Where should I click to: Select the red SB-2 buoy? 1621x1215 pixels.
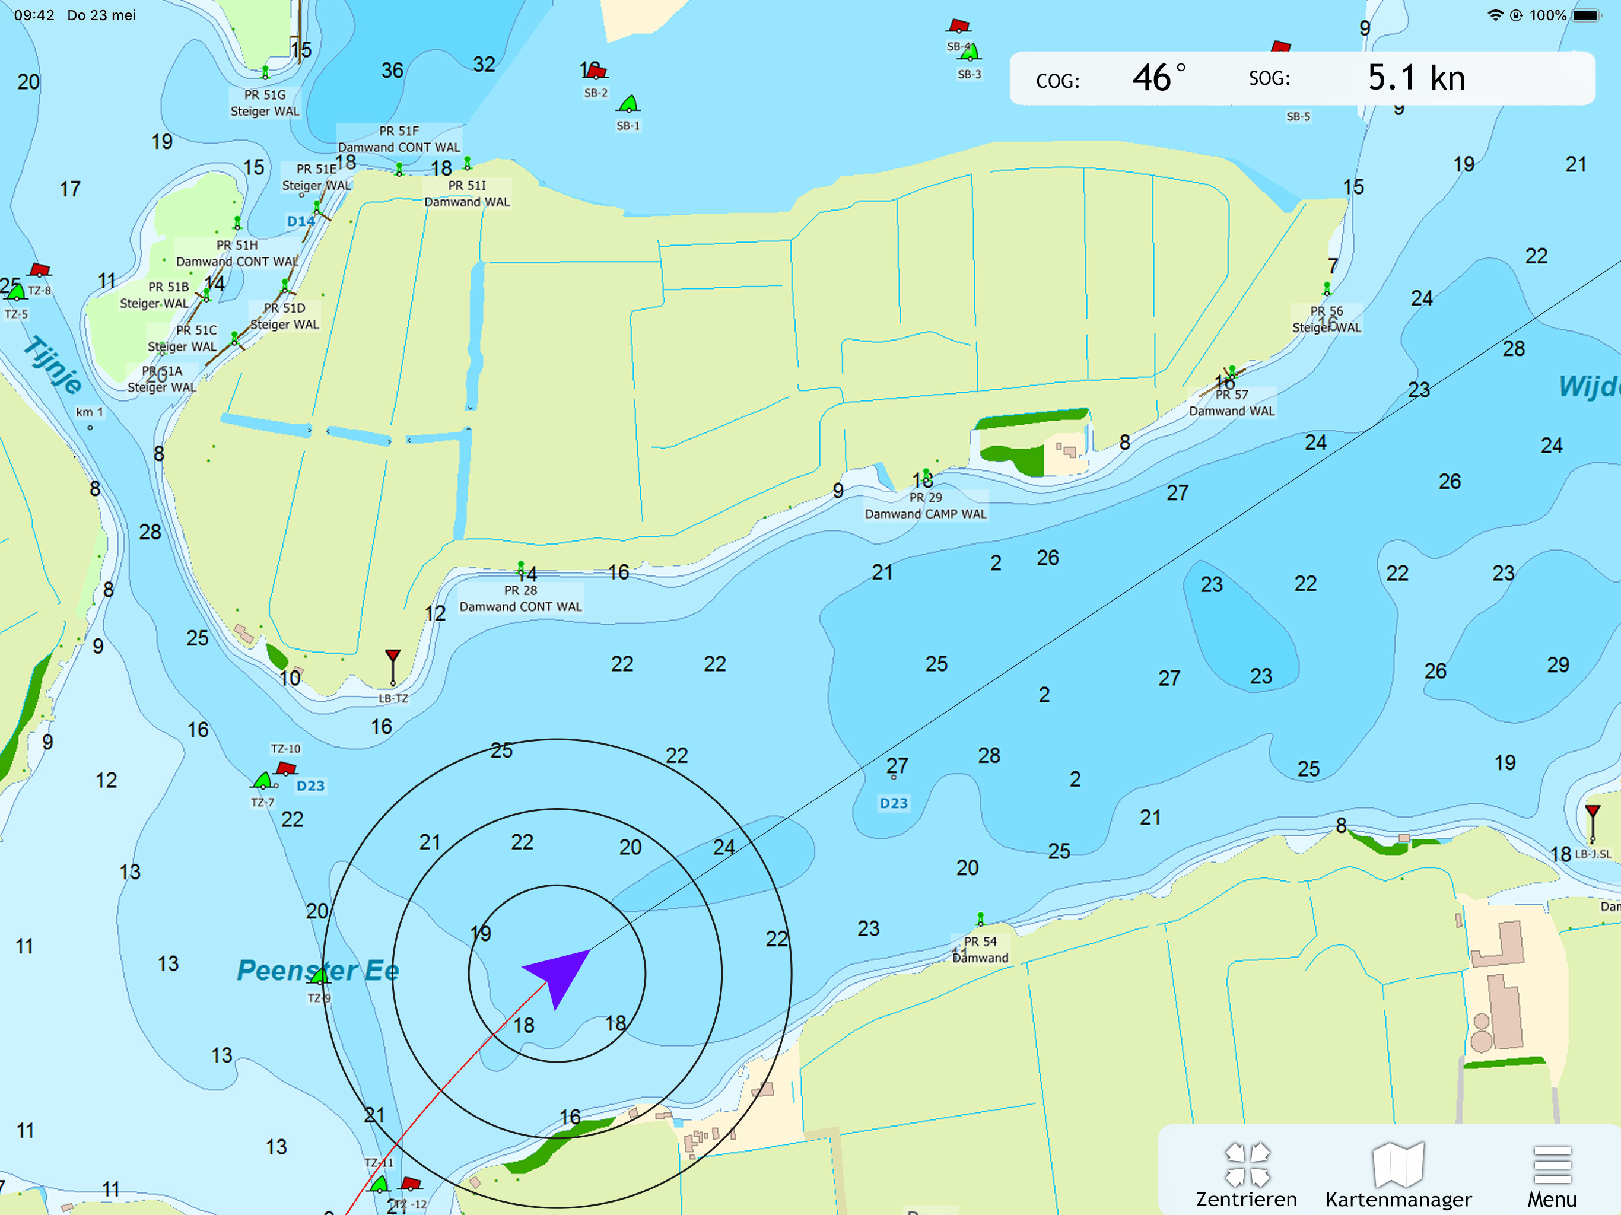click(596, 72)
